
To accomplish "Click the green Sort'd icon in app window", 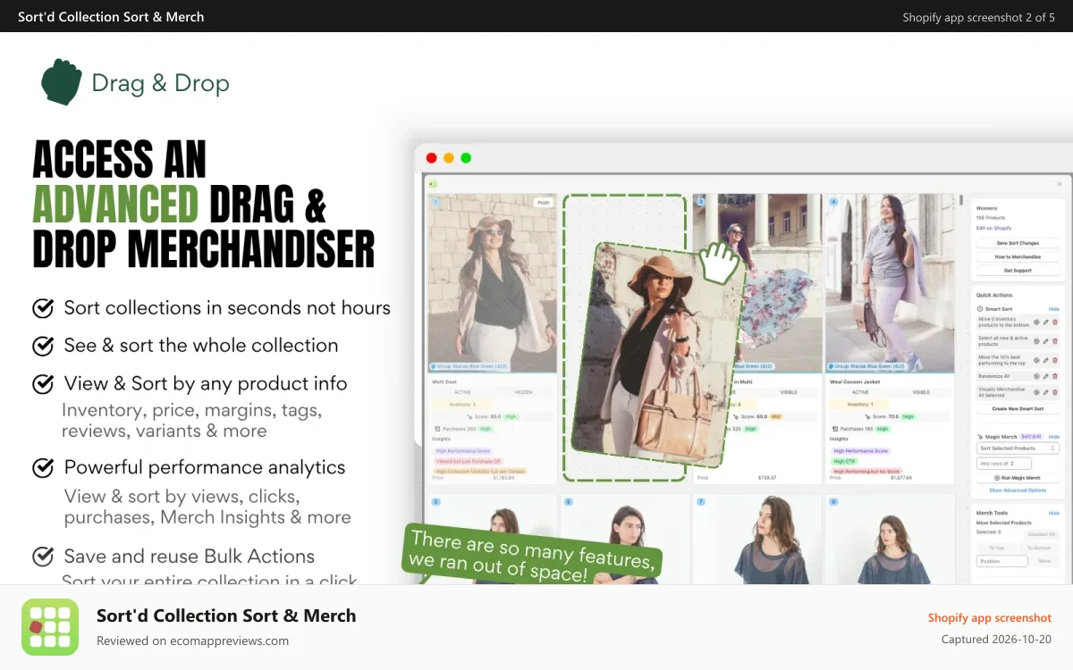I will tap(433, 184).
